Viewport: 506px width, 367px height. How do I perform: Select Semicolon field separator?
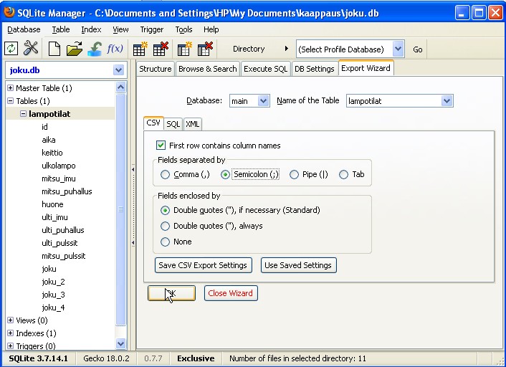tap(225, 175)
